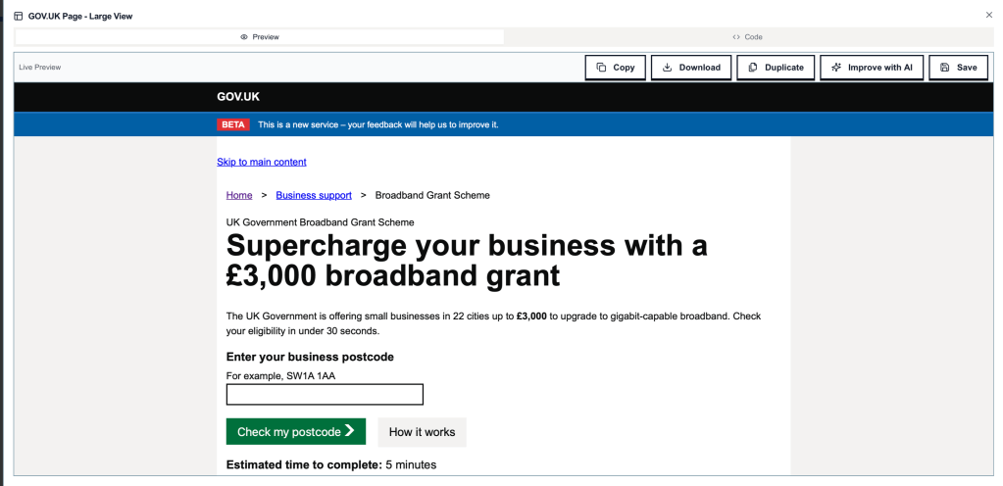Focus the business postcode input field
The height and width of the screenshot is (486, 1003).
pyautogui.click(x=325, y=394)
